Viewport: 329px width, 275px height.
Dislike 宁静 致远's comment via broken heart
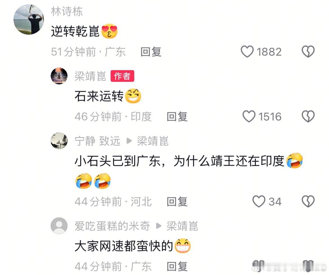coord(308,201)
